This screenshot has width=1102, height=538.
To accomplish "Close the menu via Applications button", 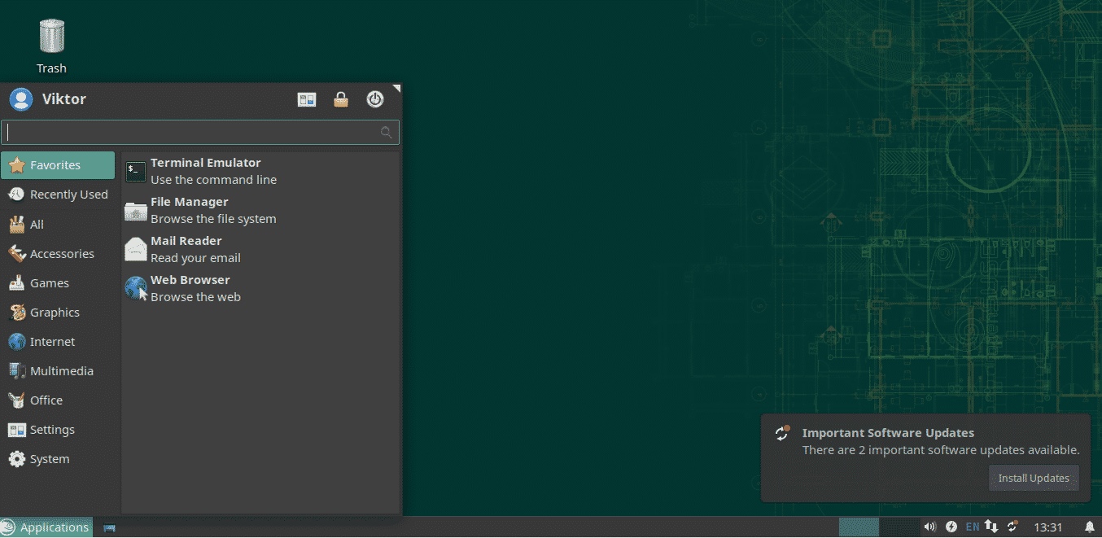I will 46,527.
